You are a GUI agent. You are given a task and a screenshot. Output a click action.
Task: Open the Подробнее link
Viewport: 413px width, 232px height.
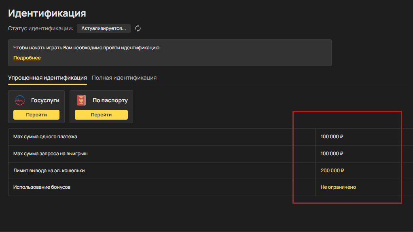point(27,58)
